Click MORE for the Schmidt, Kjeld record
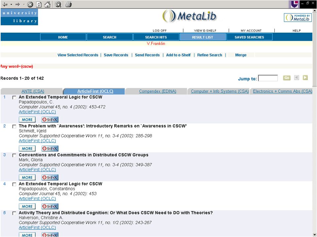The width and height of the screenshot is (317, 237). [x=27, y=148]
